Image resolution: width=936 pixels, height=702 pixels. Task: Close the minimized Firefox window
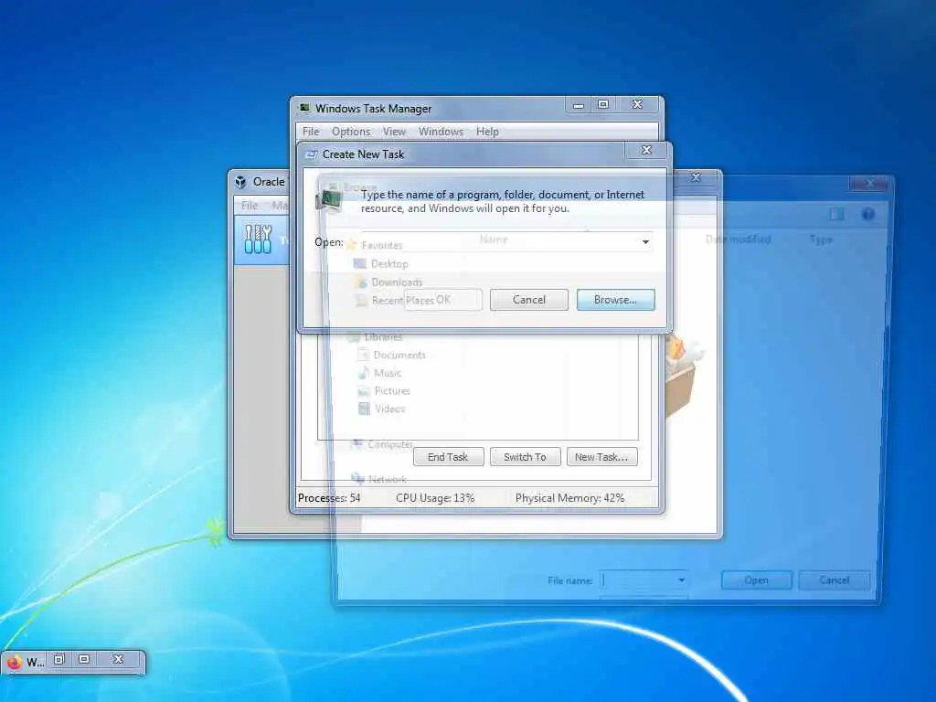click(x=118, y=659)
